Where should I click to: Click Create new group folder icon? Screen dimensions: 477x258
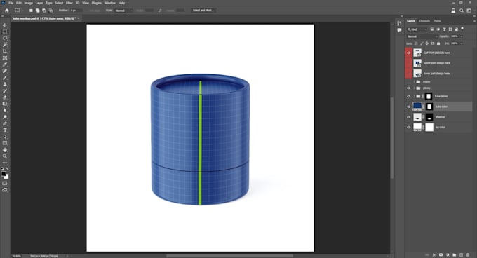[454, 255]
